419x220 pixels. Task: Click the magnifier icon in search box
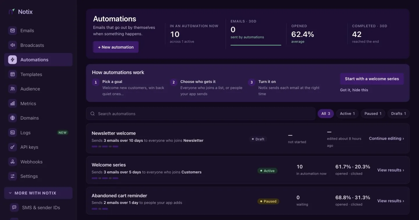(x=93, y=114)
